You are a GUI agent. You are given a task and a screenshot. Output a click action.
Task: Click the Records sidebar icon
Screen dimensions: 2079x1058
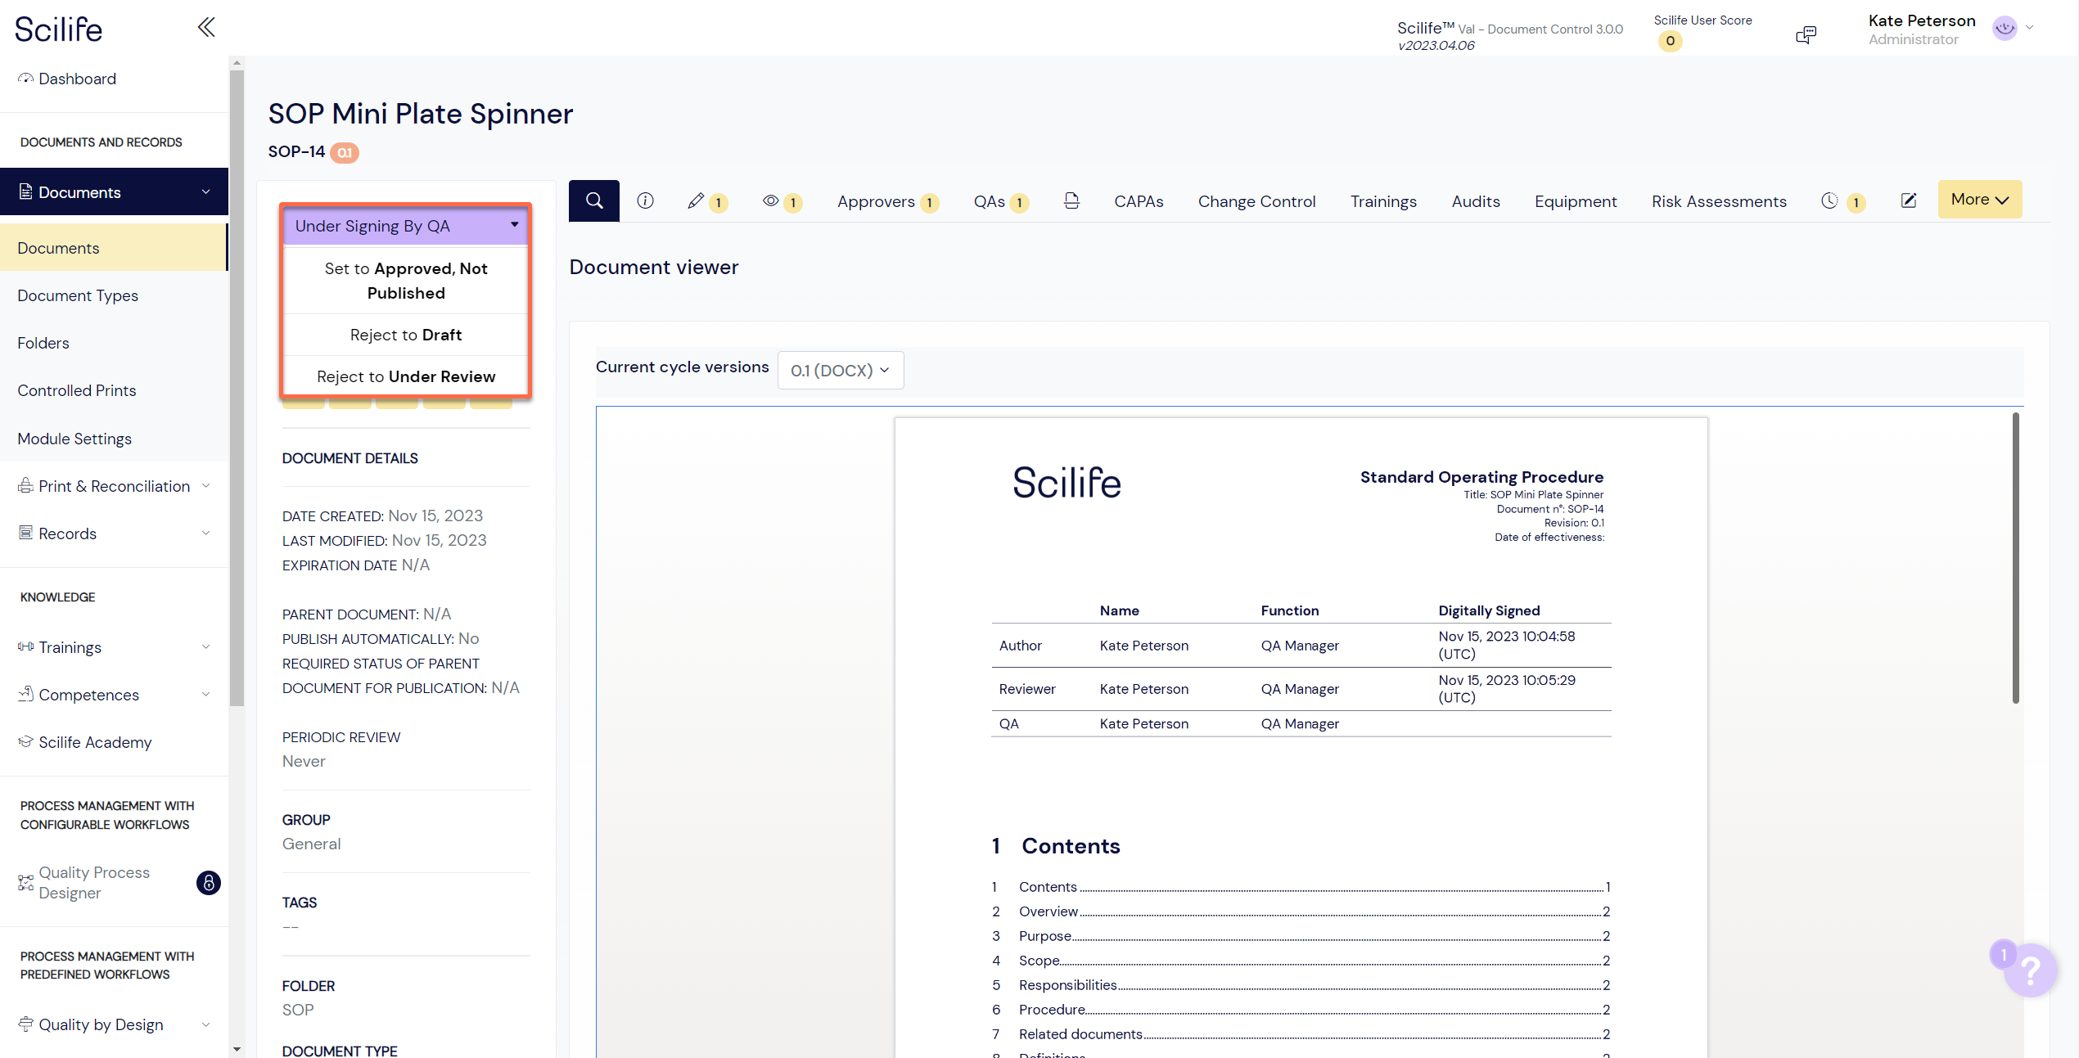(x=25, y=534)
